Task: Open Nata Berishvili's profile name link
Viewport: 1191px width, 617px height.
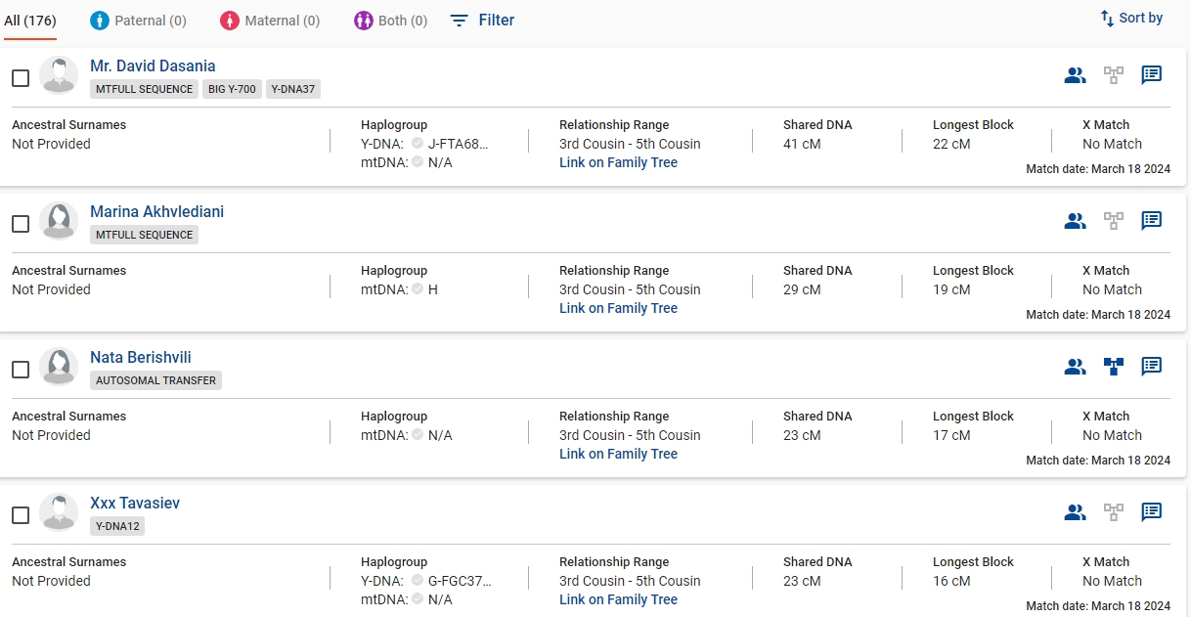Action: click(x=141, y=357)
